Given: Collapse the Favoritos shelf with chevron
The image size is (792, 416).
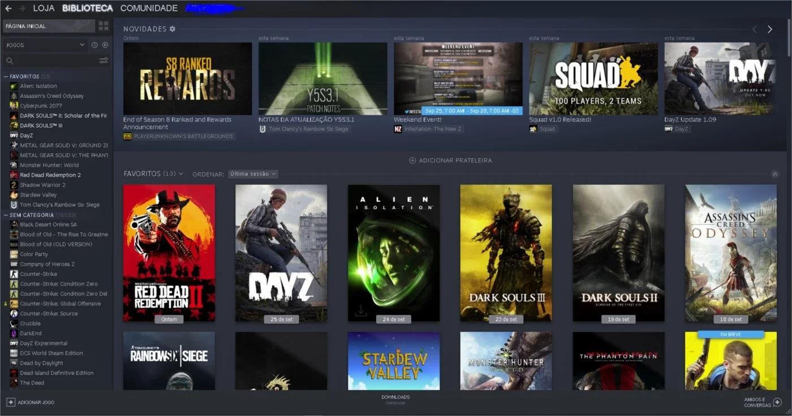Looking at the screenshot, I should tap(775, 174).
